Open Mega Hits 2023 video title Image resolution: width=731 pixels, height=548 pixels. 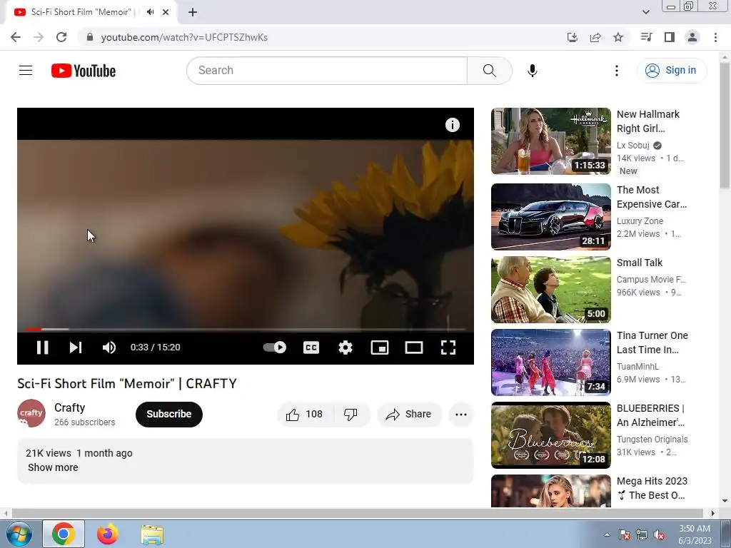652,488
